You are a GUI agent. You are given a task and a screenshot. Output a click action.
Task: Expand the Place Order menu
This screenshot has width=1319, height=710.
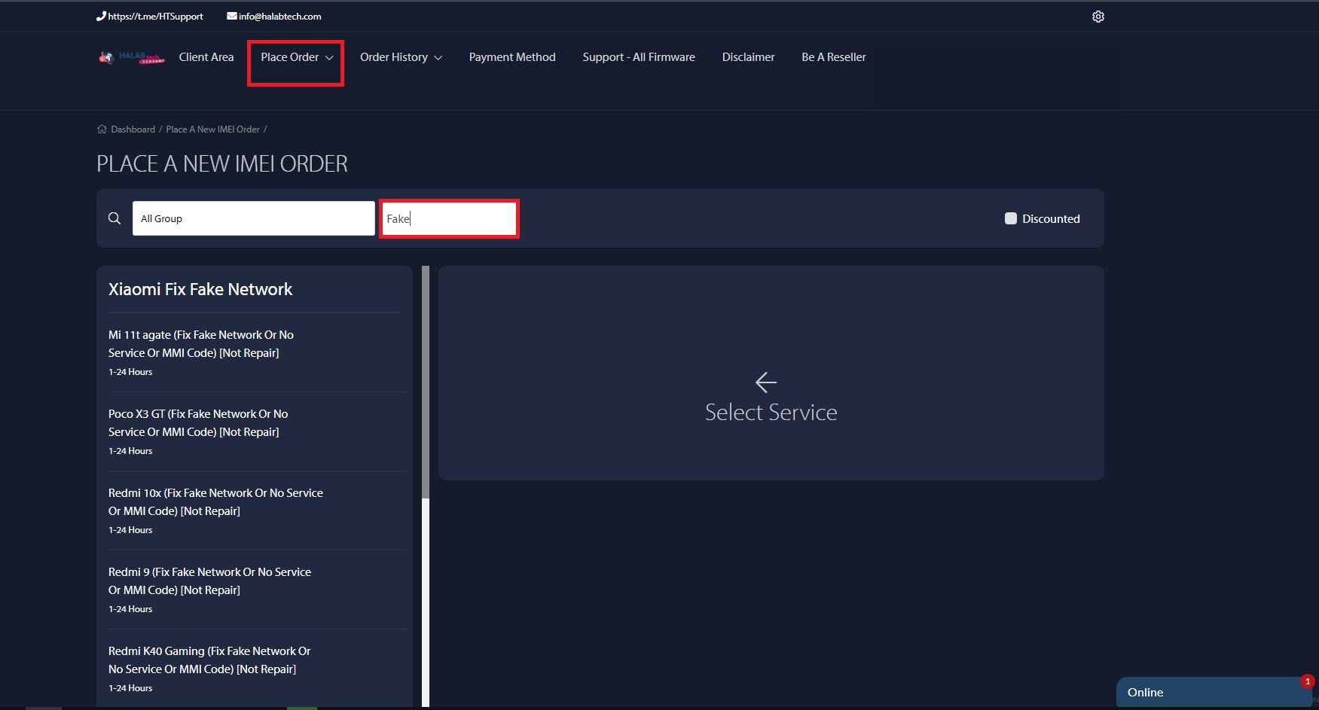(x=297, y=57)
